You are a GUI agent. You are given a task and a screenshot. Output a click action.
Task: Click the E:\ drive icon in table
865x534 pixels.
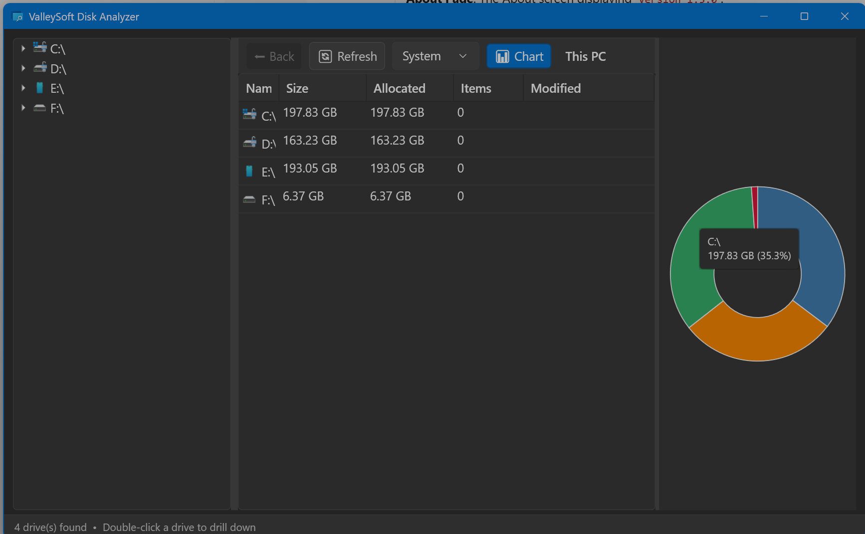(249, 171)
